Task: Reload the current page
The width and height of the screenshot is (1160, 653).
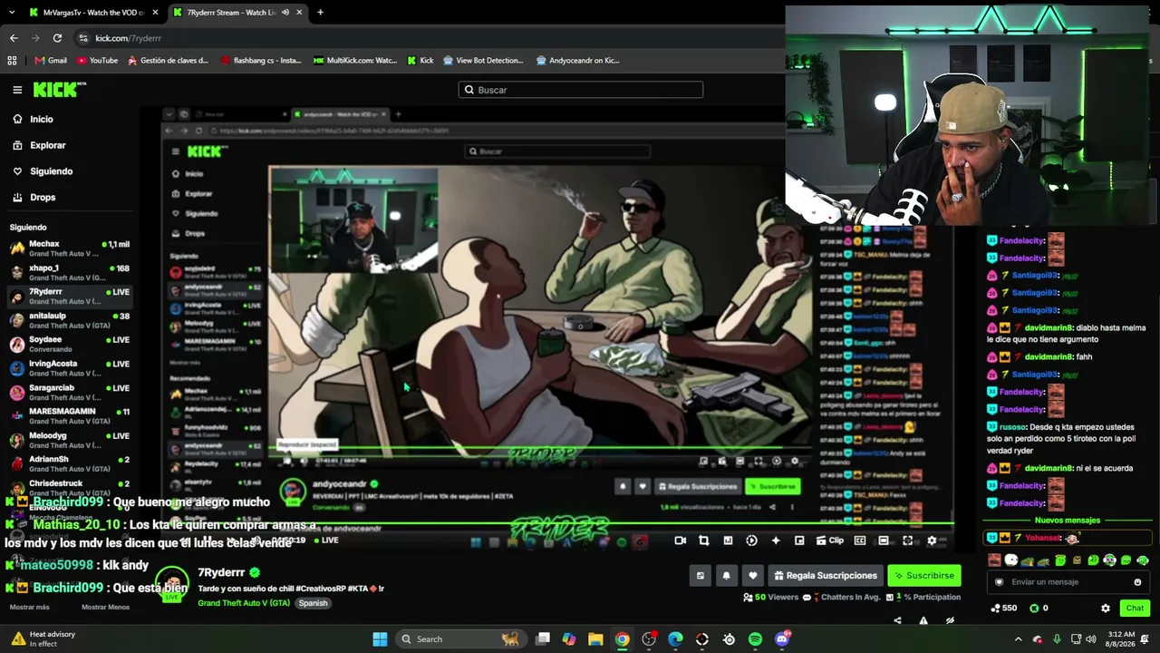Action: (x=57, y=38)
